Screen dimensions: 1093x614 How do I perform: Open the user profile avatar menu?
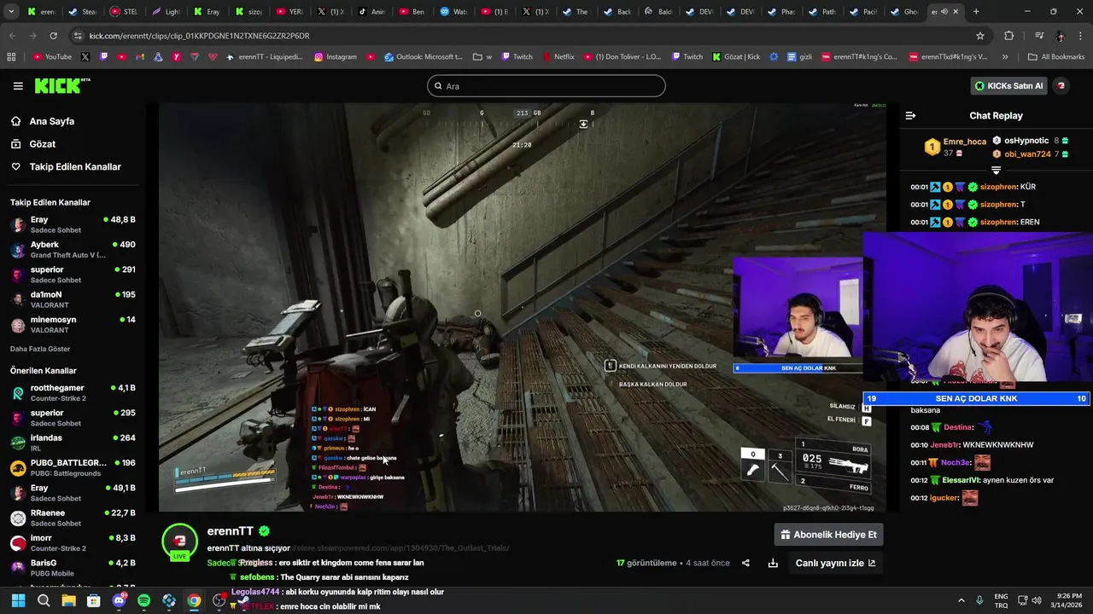(x=1061, y=85)
